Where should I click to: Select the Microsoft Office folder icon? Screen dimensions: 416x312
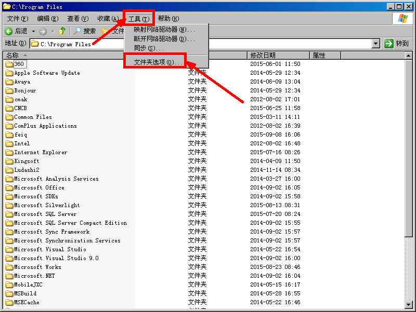tap(9, 188)
